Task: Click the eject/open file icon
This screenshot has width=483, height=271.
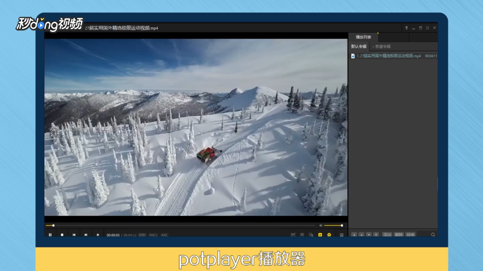Action: tap(98, 234)
